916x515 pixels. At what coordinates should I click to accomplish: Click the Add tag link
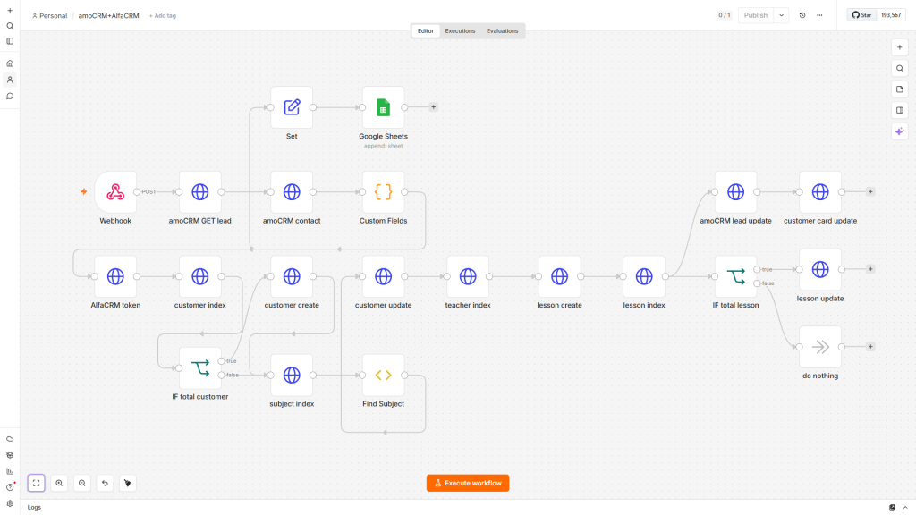[x=163, y=16]
